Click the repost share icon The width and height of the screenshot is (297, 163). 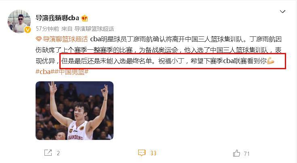pos(48,152)
